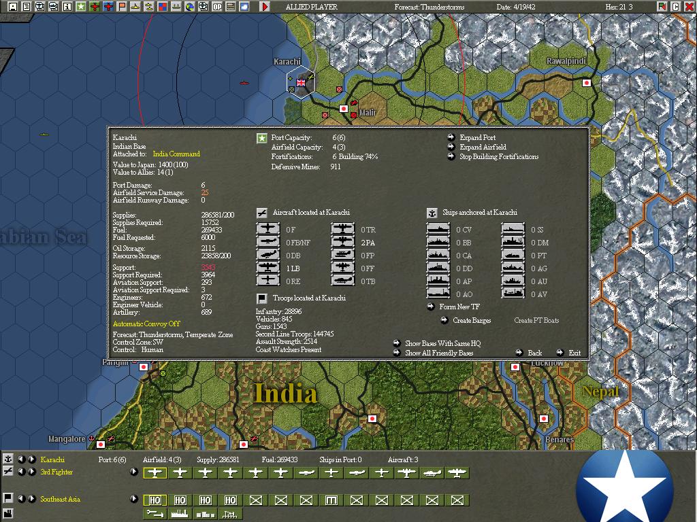This screenshot has width=697, height=522.
Task: Click the red and blue squares icon
Action: pos(162,6)
